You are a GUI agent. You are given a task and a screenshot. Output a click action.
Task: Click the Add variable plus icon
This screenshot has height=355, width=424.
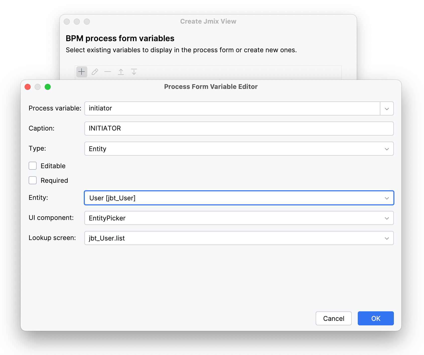(82, 72)
